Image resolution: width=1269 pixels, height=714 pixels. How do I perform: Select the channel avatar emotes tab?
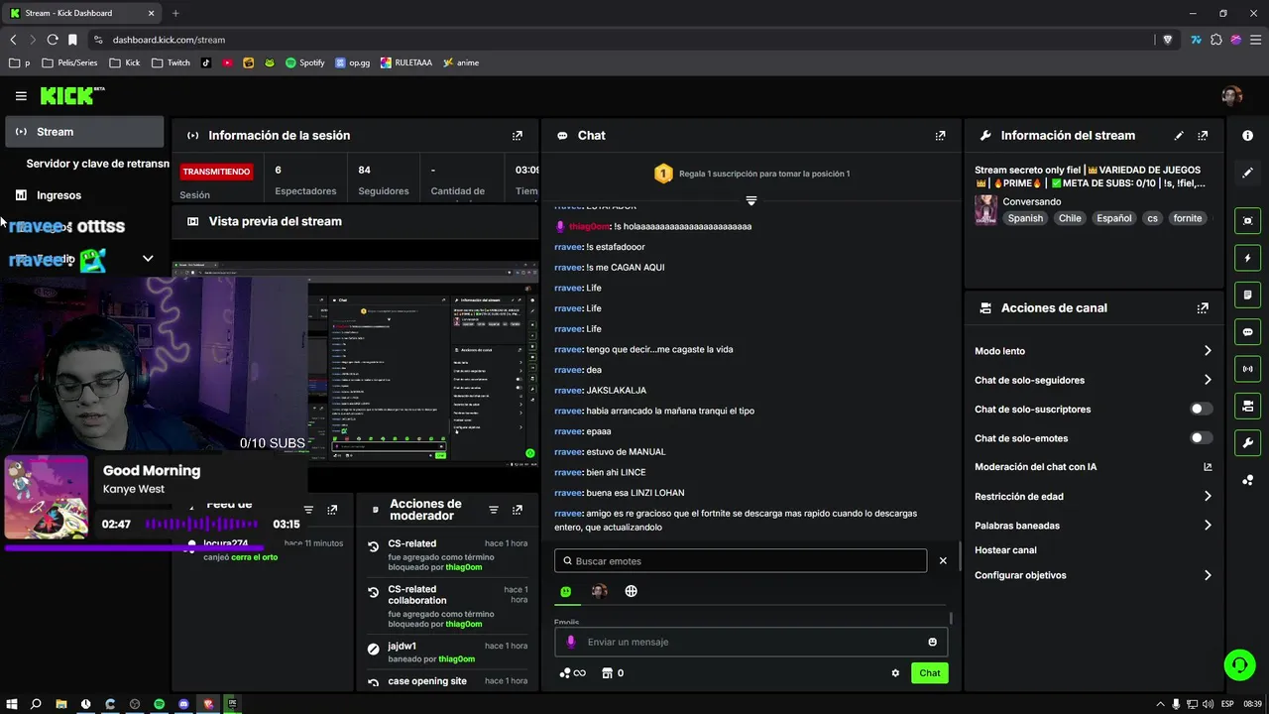[599, 591]
